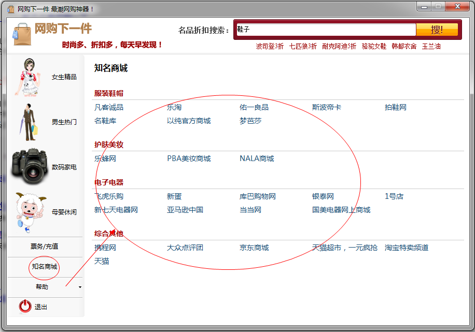The width and height of the screenshot is (475, 332).
Task: Click the shopping bag logo icon
Action: [22, 35]
